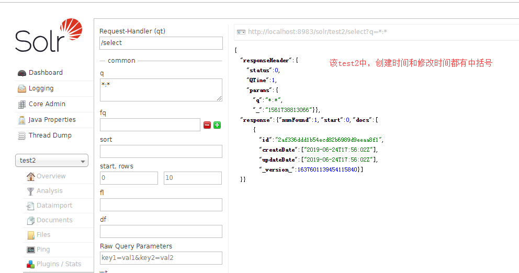Click the df input field
This screenshot has width=519, height=273.
(x=161, y=232)
